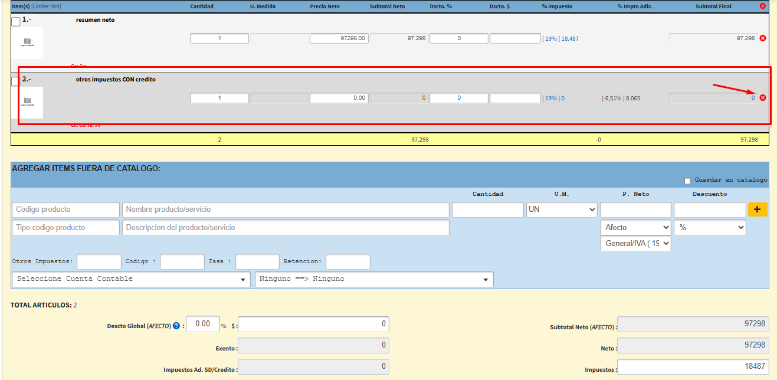777x380 pixels.
Task: Open the Ninguno ==> Ninguno dropdown
Action: pos(373,279)
